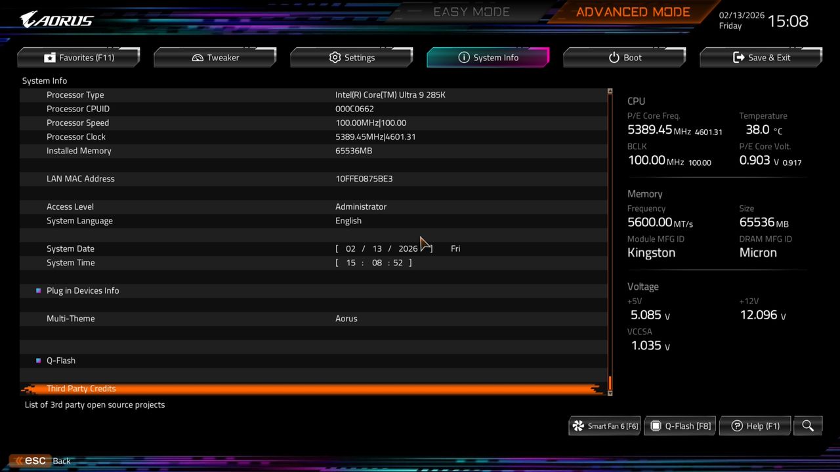This screenshot has width=840, height=472.
Task: Open the search magnifier tool
Action: [807, 425]
